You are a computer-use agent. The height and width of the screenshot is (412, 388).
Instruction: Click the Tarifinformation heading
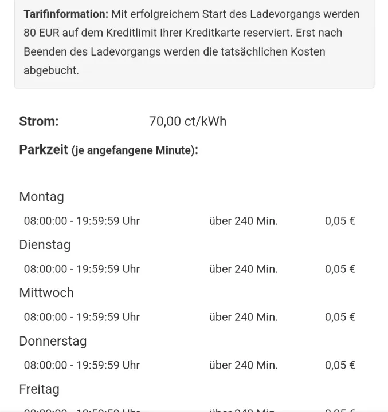[x=66, y=14]
